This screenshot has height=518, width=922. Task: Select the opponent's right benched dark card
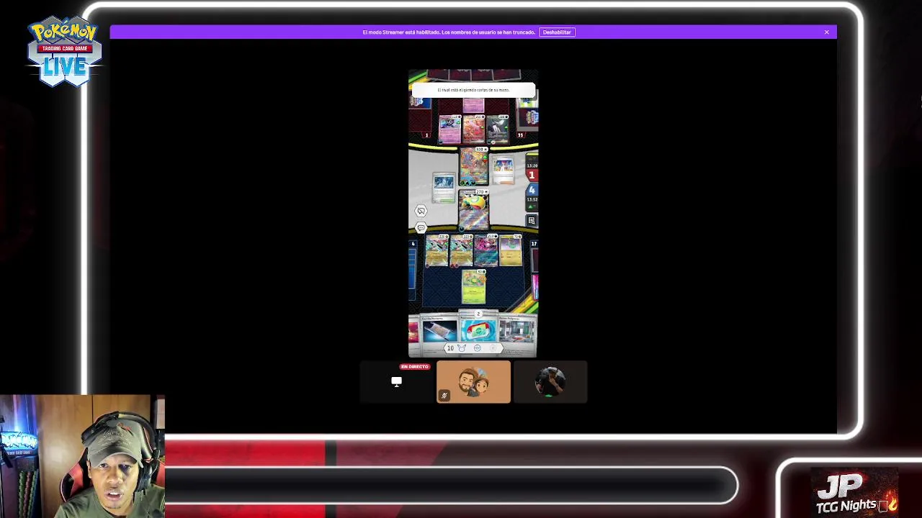[x=497, y=129]
